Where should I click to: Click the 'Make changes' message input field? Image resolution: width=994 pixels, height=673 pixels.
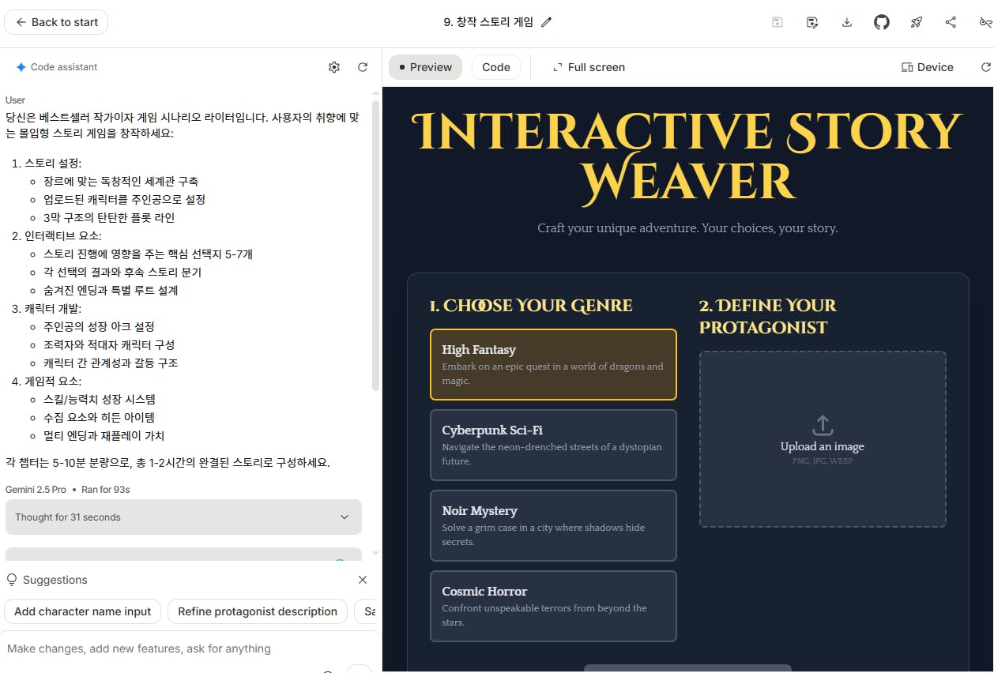tap(158, 649)
